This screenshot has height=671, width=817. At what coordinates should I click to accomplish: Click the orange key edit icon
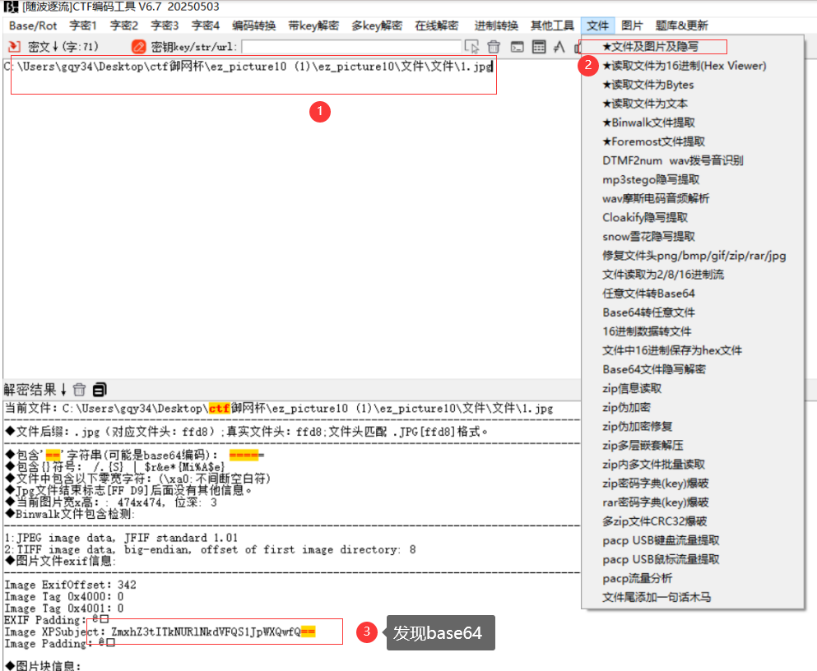[138, 47]
